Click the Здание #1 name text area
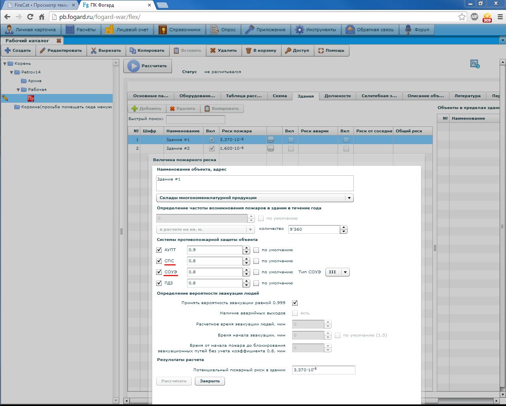This screenshot has height=406, width=506. point(255,183)
